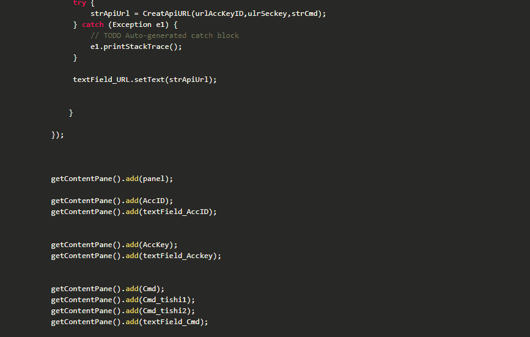Click the line 'getContentPane().add(textField_Acckey);'
The width and height of the screenshot is (530, 337).
[x=136, y=256]
